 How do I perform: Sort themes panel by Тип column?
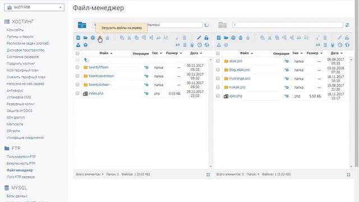tap(157, 53)
